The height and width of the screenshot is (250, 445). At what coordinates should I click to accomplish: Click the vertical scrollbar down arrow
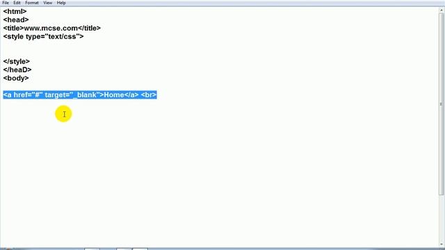point(442,244)
